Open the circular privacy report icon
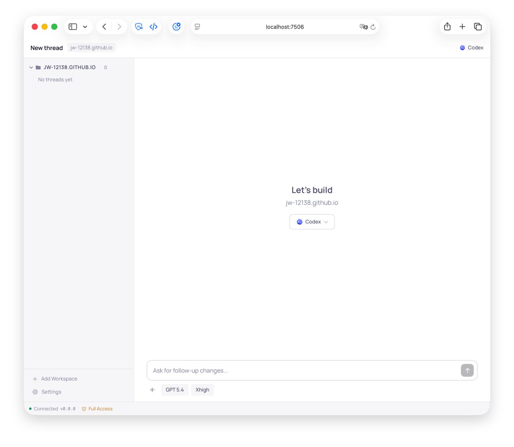Image resolution: width=514 pixels, height=447 pixels. 176,27
